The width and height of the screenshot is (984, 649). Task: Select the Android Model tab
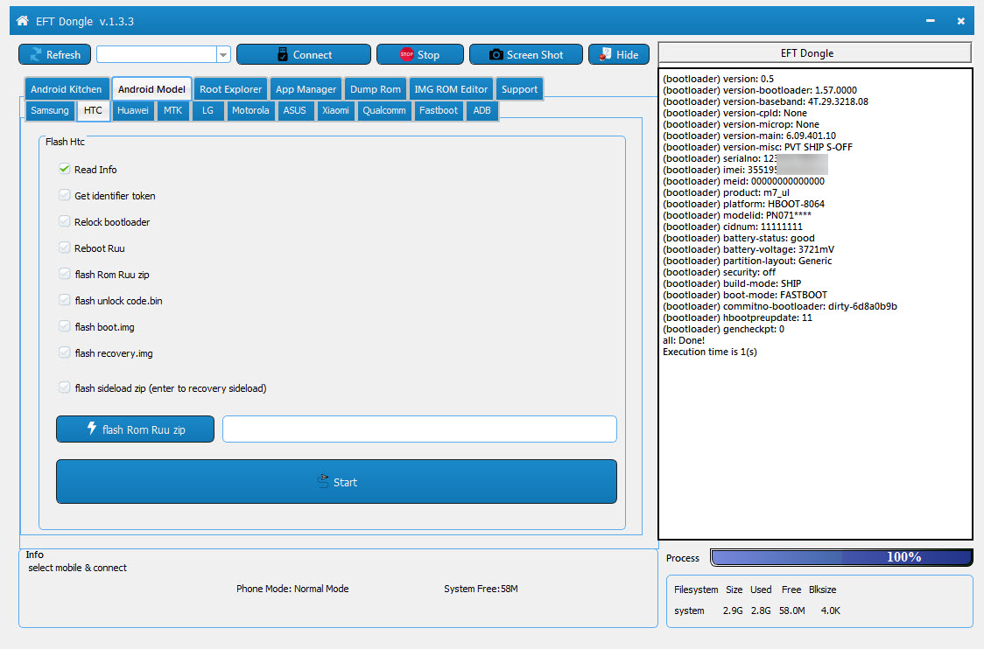point(151,89)
